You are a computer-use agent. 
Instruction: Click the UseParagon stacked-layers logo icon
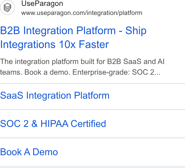click(7, 7)
